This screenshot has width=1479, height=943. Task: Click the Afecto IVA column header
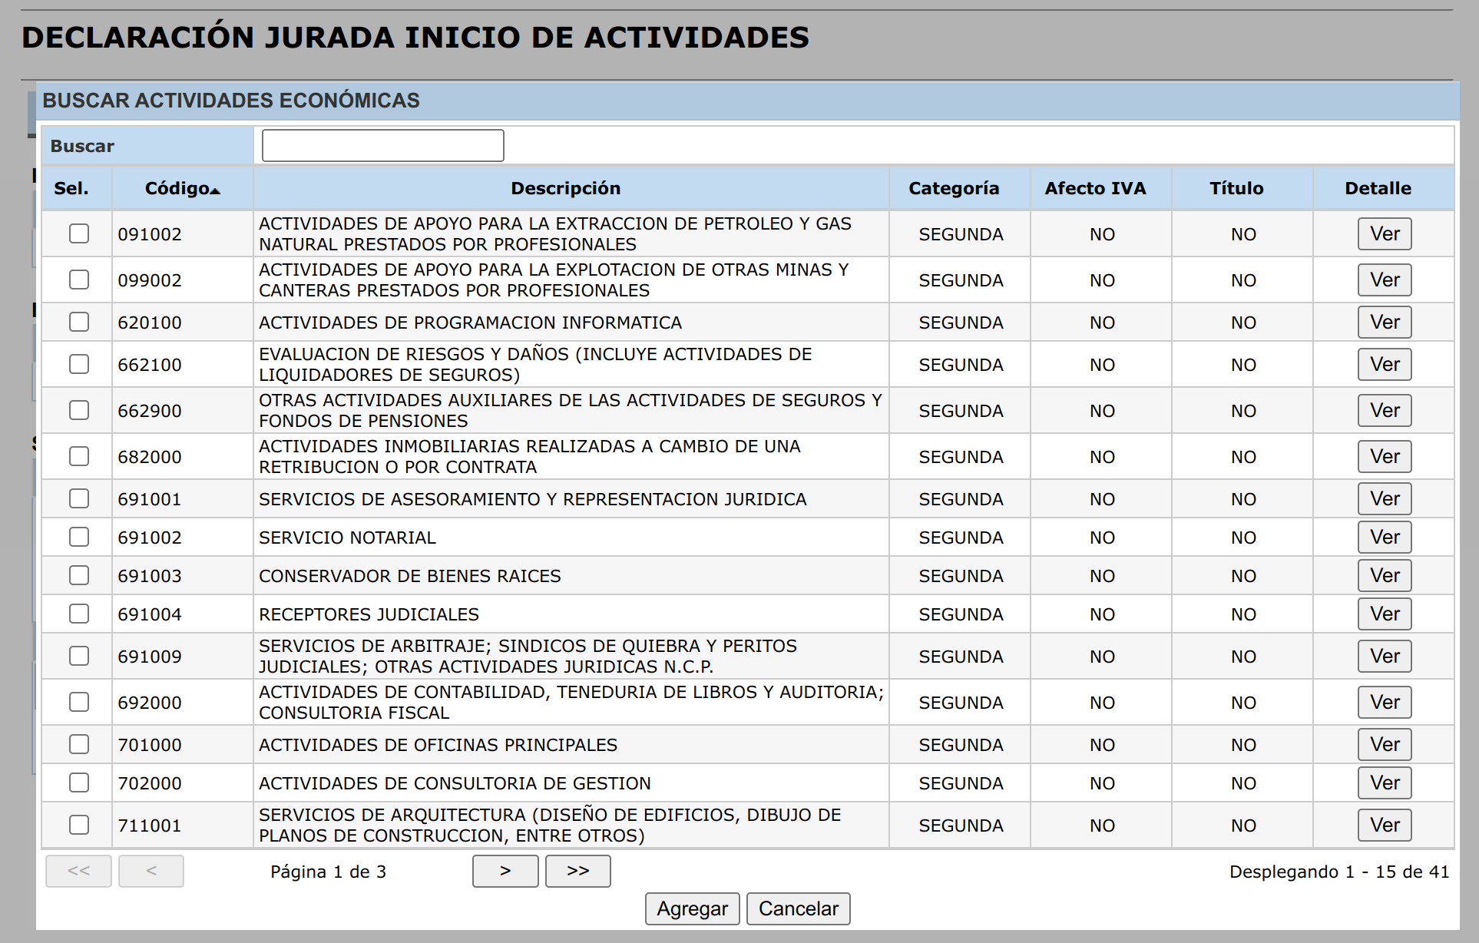1094,188
